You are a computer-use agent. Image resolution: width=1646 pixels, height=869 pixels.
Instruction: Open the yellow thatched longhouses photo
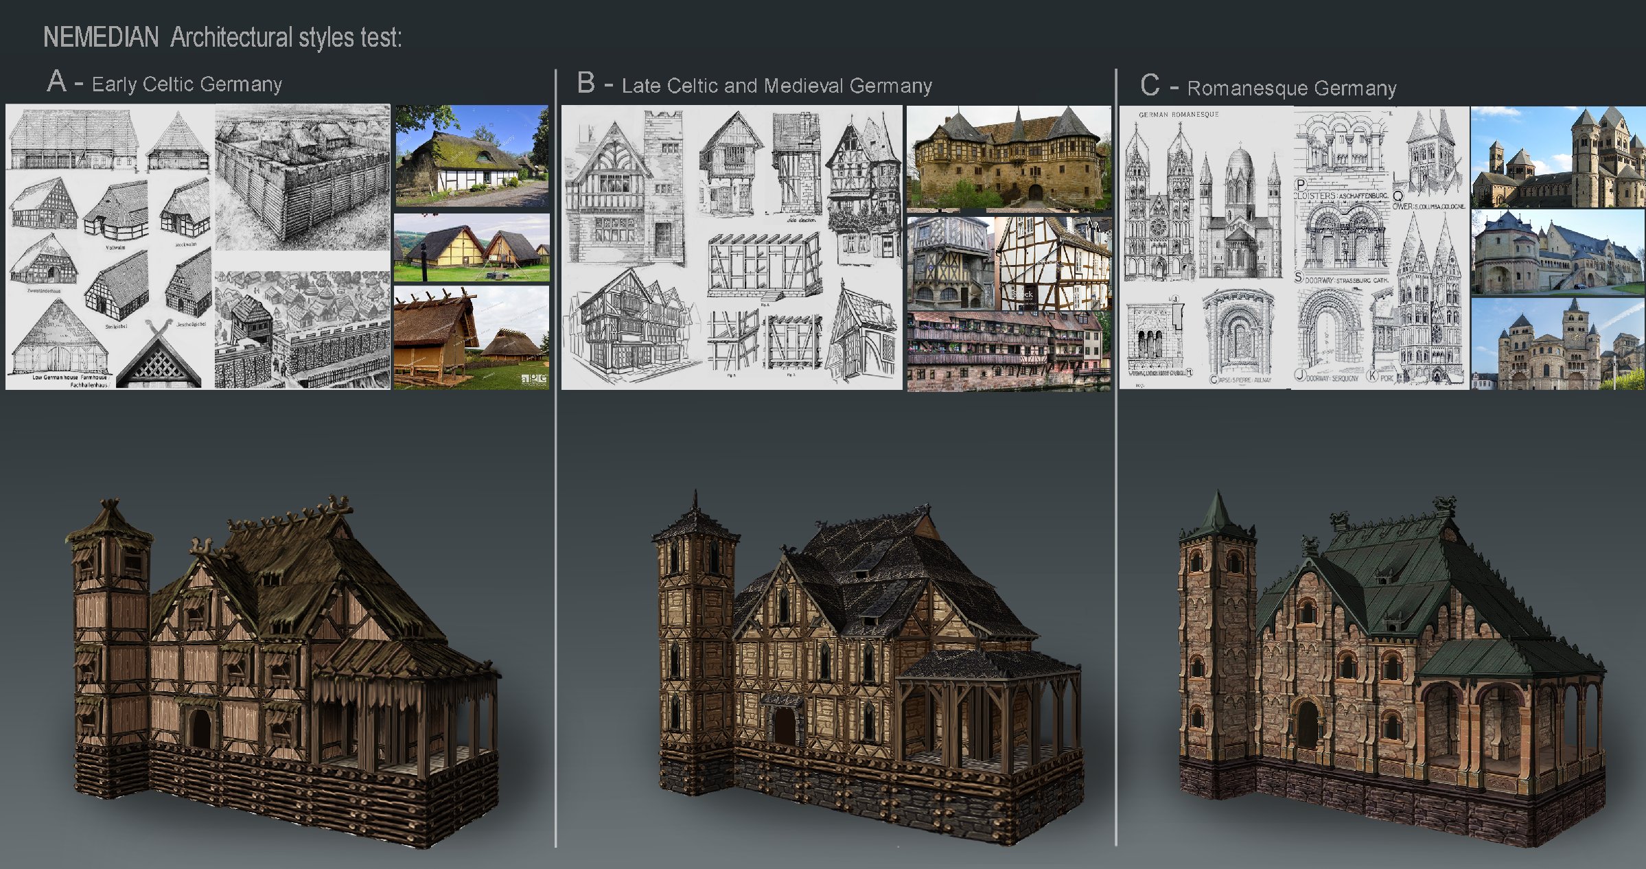(472, 247)
